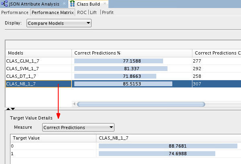The width and height of the screenshot is (241, 164).
Task: Select the CLAS_SVM_1_7 model row
Action: click(38, 69)
